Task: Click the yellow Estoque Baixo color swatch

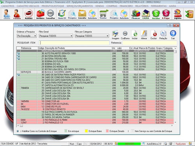Action: coord(86,131)
